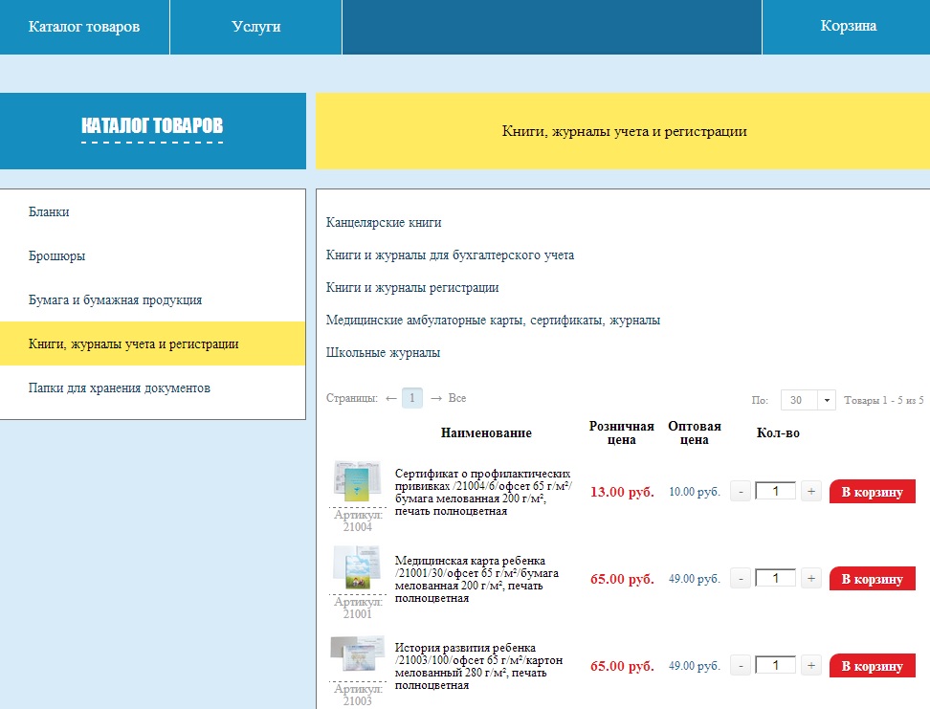Select Бланки in the catalog sidebar
Screen dimensions: 930x709
[49, 211]
